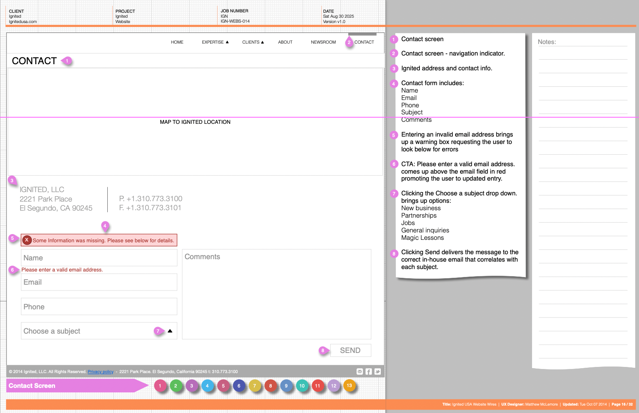Select the red numbered circle 11
Image resolution: width=639 pixels, height=413 pixels.
coord(317,386)
